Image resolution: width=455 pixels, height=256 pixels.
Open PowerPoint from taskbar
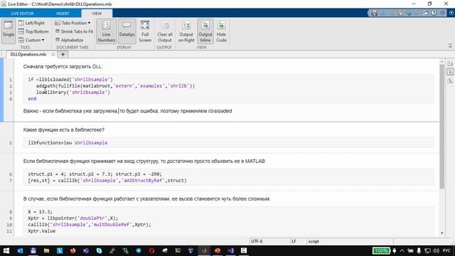tap(218, 251)
